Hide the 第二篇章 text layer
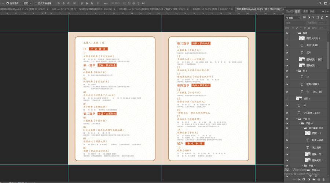Screen dimensions: 330x183 [287, 147]
